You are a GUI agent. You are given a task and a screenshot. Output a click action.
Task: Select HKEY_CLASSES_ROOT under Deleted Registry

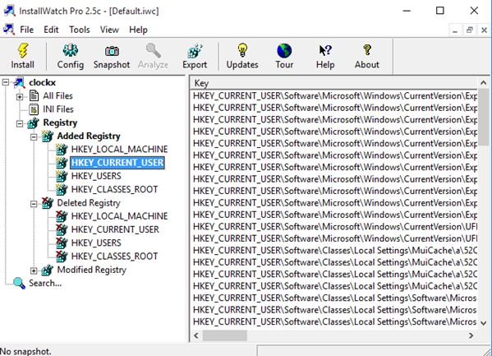click(x=114, y=257)
